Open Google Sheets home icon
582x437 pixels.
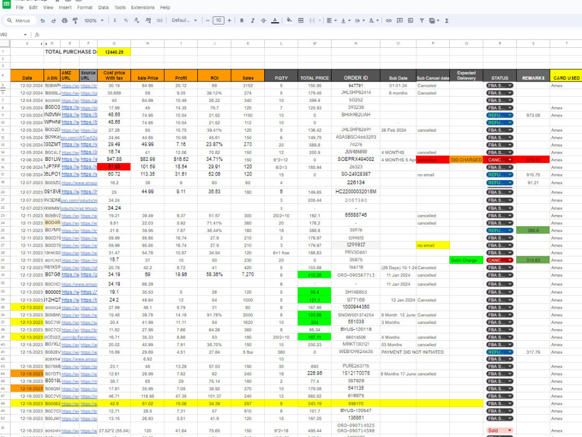(x=6, y=4)
